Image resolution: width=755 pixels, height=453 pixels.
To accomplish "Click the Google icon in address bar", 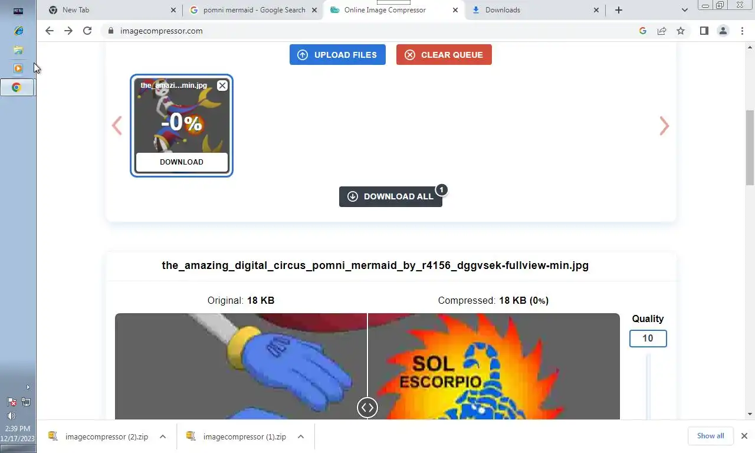I will 643,31.
